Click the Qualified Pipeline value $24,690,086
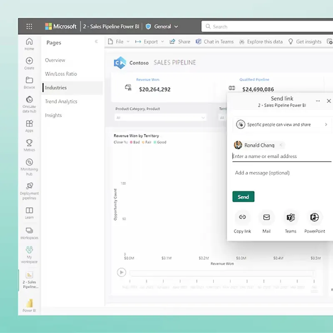333x333 pixels. click(x=258, y=89)
